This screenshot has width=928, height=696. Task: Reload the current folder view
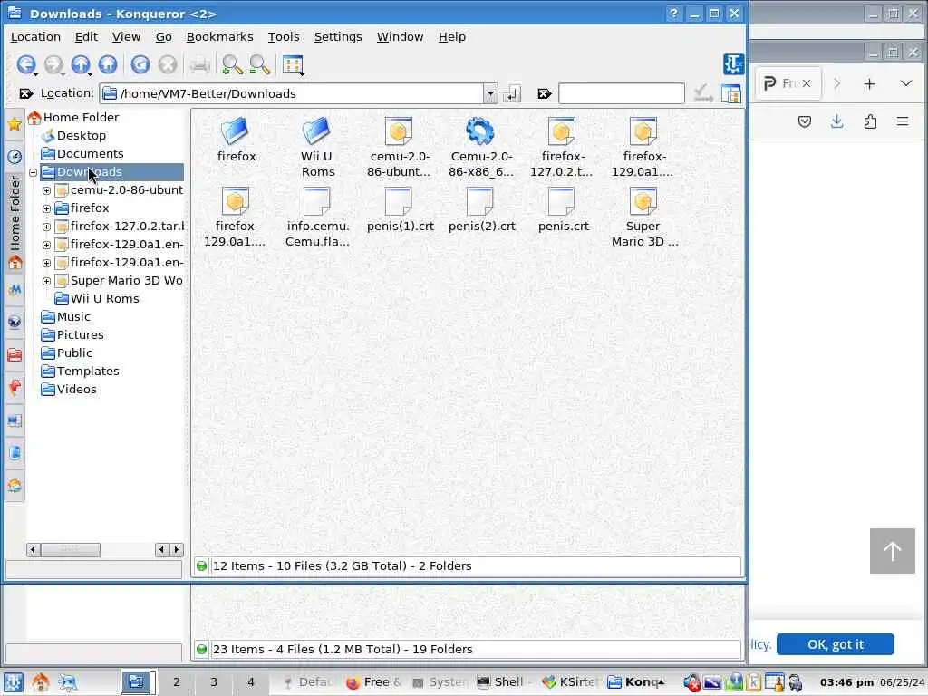[x=140, y=64]
